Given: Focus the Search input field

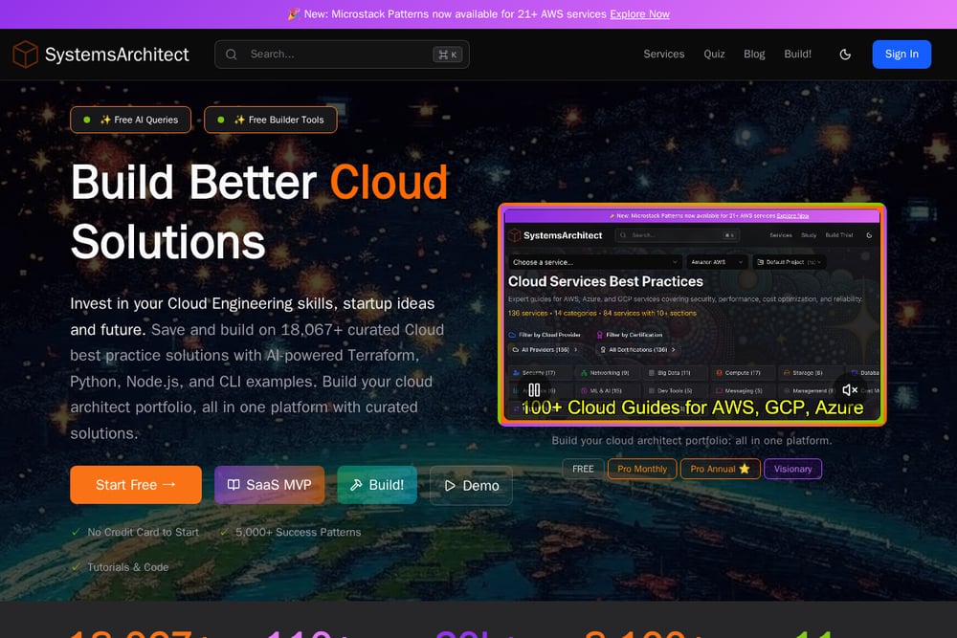Looking at the screenshot, I should click(x=342, y=55).
